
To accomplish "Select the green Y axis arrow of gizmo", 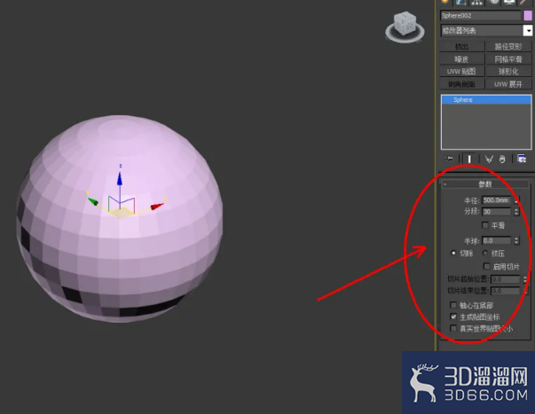I will point(93,201).
